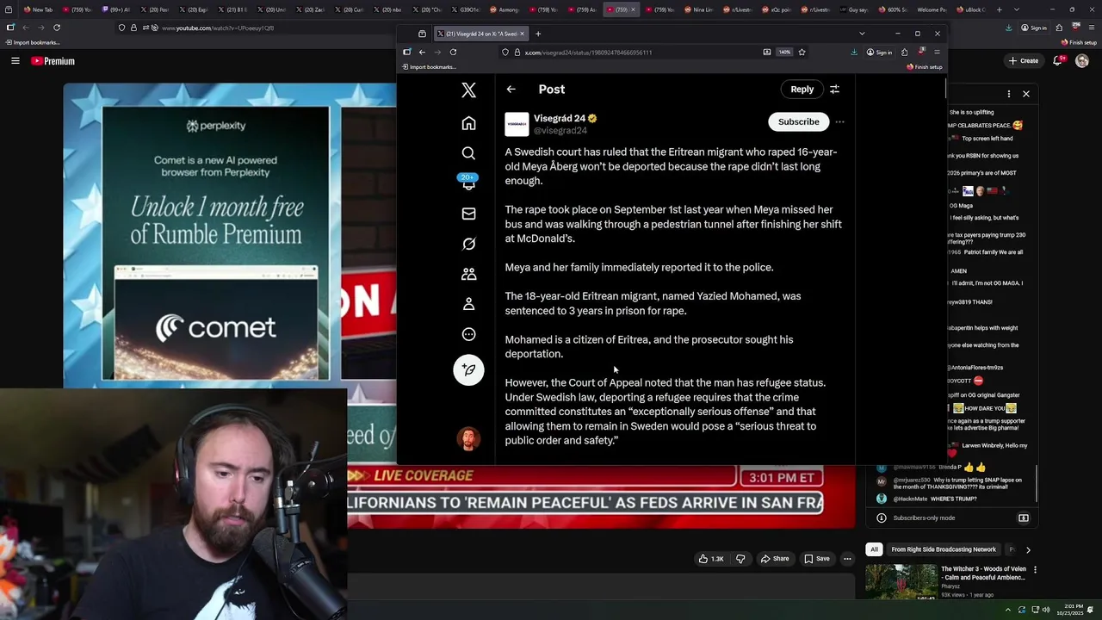This screenshot has width=1102, height=620.
Task: Bookmark the X page with star icon
Action: (x=802, y=52)
